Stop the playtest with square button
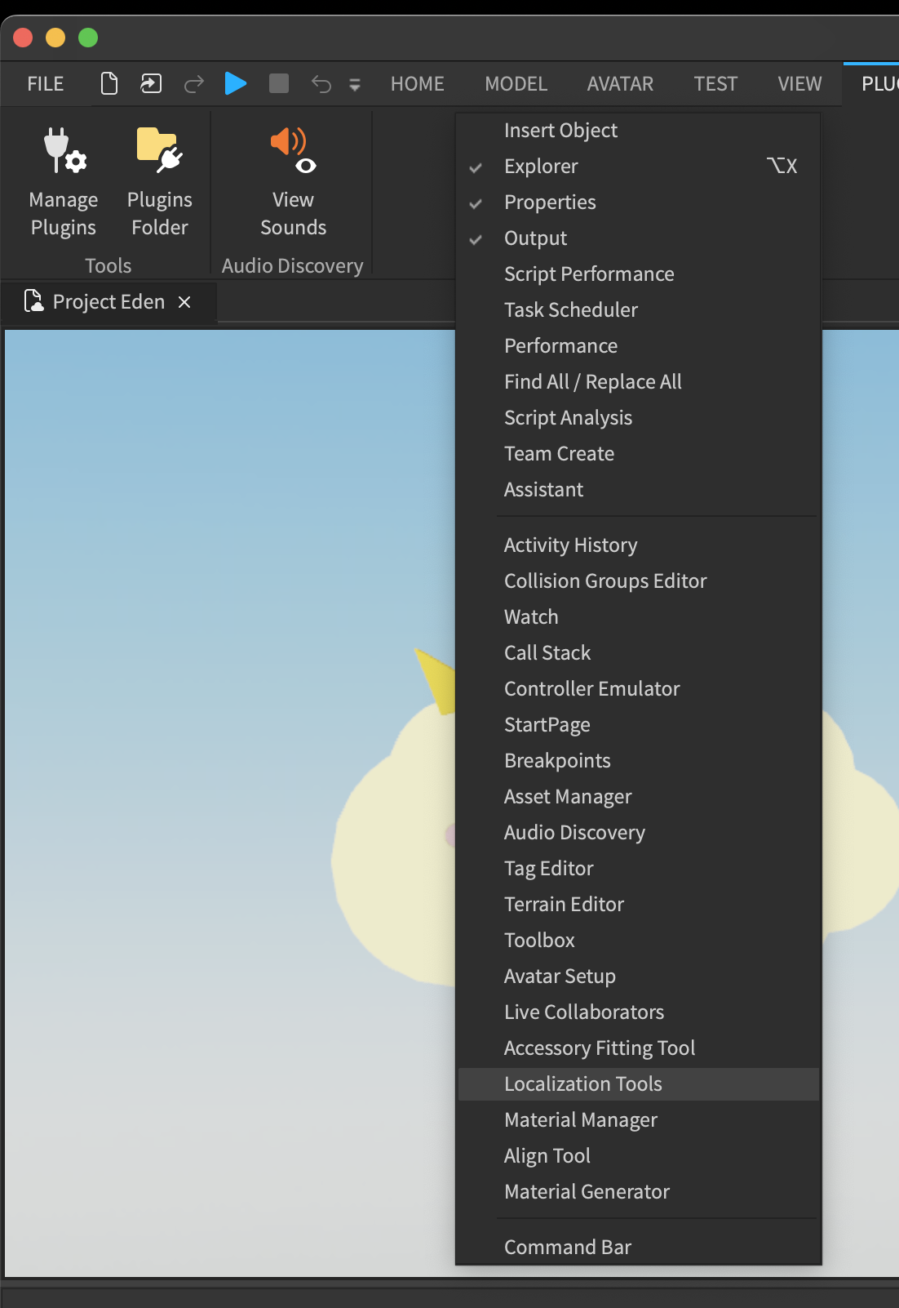The image size is (899, 1308). point(279,83)
